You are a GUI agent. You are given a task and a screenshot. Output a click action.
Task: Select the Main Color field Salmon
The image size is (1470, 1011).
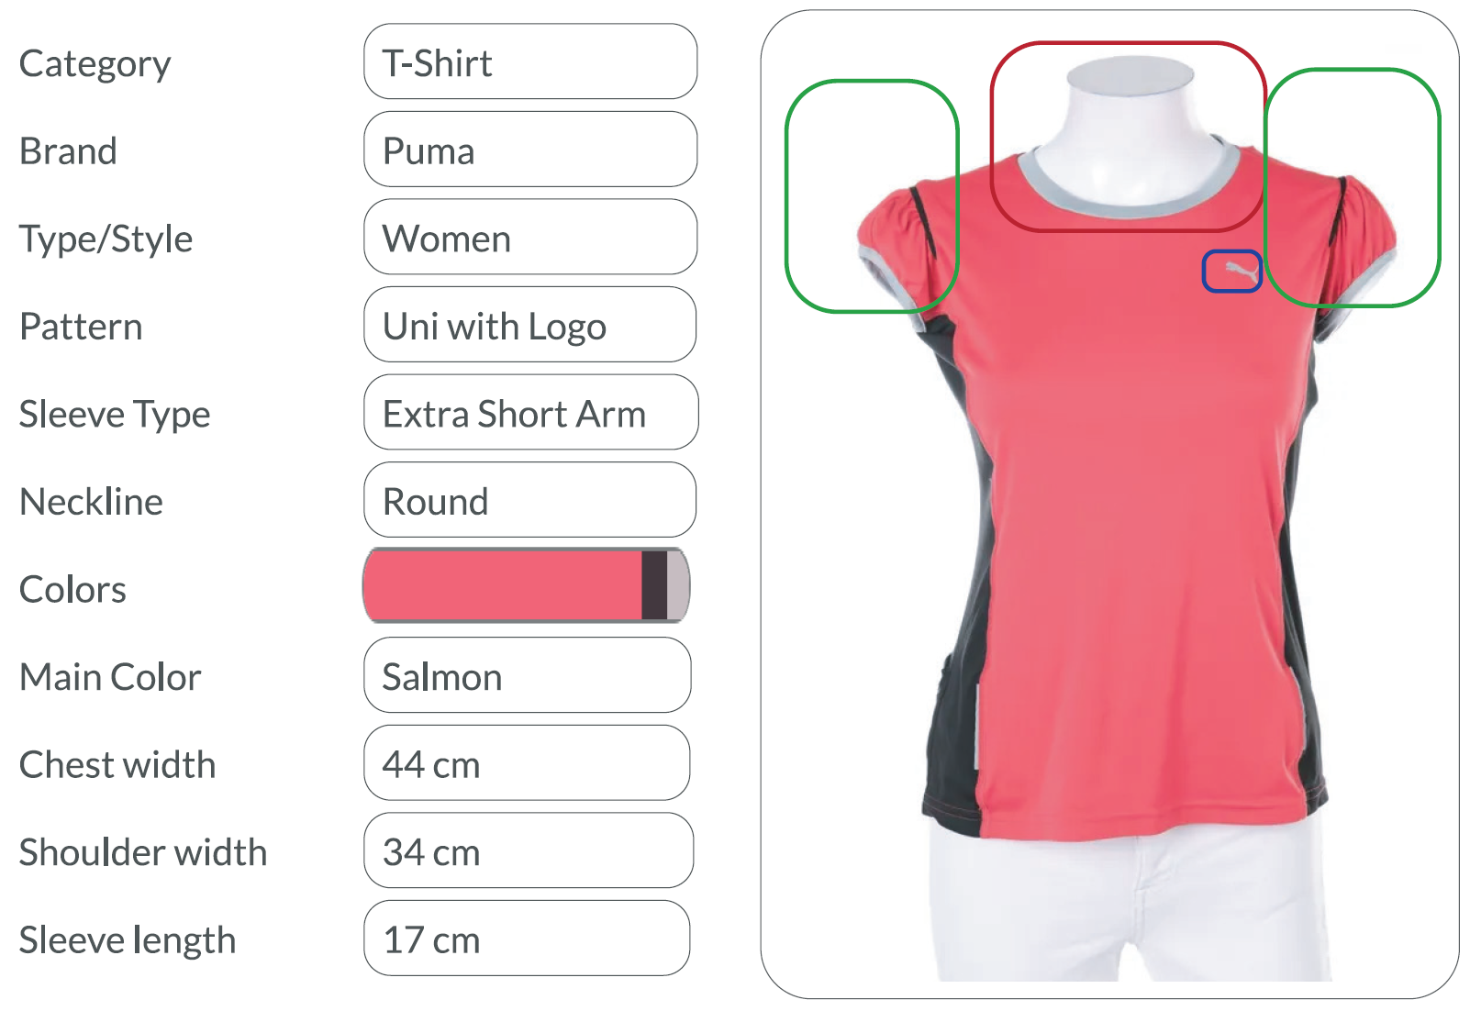[528, 676]
